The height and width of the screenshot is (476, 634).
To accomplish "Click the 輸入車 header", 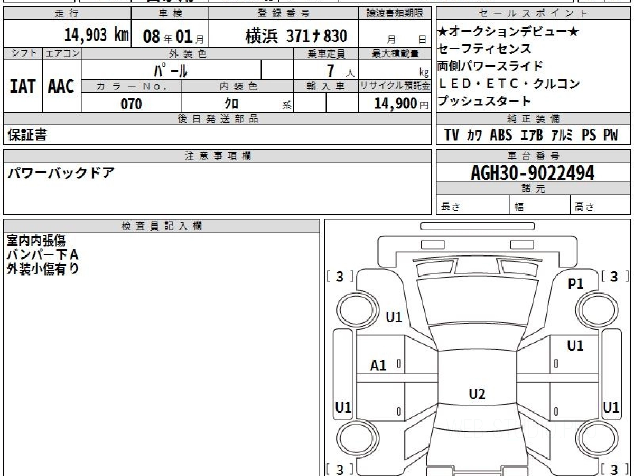I will [x=327, y=86].
